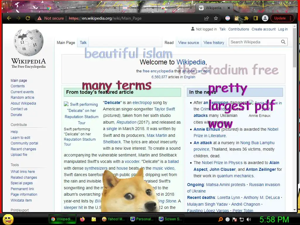Click the Wikipedia globe logo

pyautogui.click(x=28, y=42)
